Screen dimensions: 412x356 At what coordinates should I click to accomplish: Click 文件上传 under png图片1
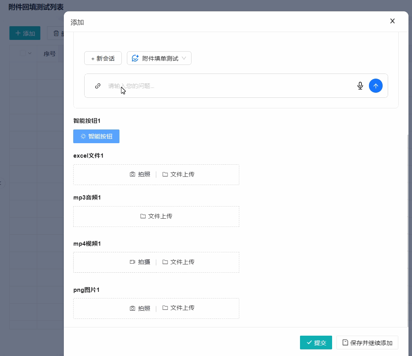pos(179,308)
